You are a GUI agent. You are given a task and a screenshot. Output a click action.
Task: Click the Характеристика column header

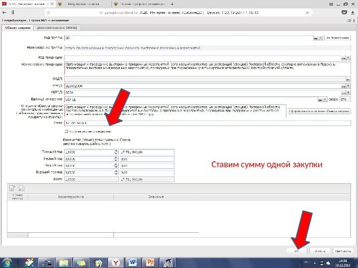71,197
